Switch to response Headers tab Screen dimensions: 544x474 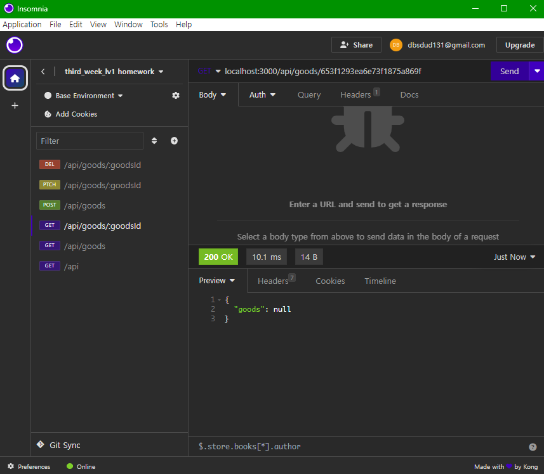[x=276, y=281]
